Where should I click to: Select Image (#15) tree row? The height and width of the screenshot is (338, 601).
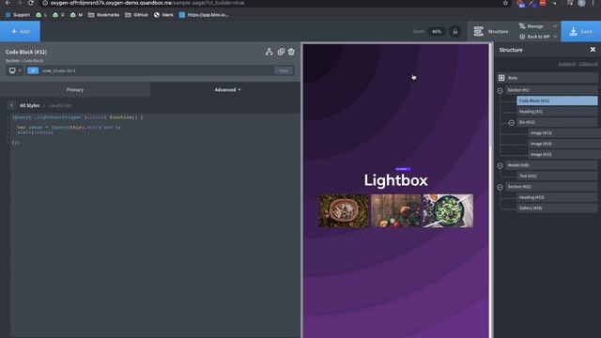[x=564, y=154]
